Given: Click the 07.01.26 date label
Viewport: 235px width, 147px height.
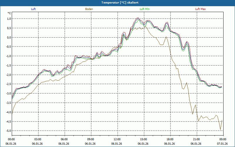Looking at the screenshot, I should (222, 144).
